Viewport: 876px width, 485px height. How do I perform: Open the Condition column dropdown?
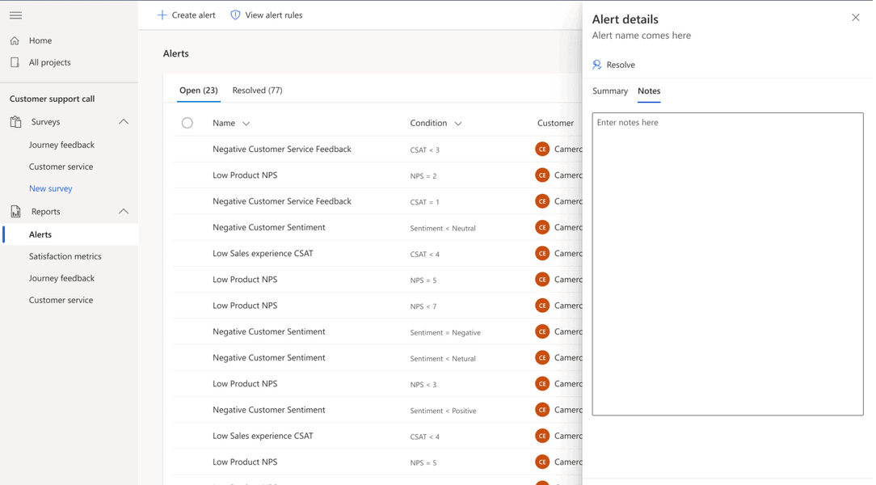[458, 124]
